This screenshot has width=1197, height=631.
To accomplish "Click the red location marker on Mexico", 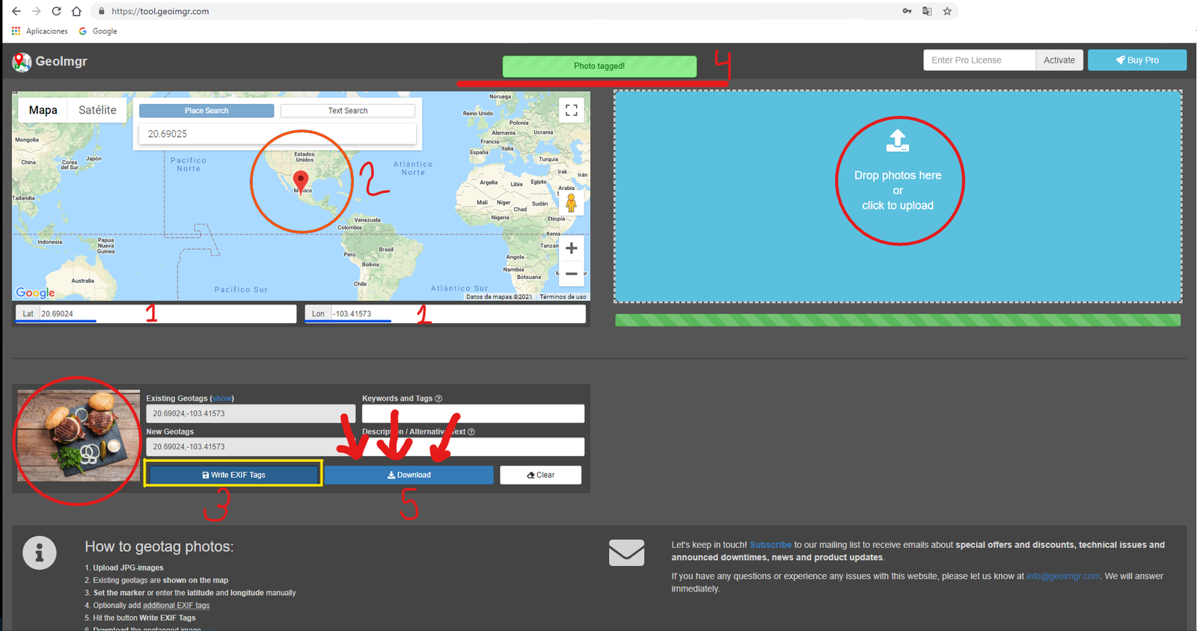I will coord(301,180).
